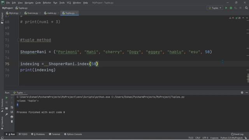The width and height of the screenshot is (249, 140).
Task: Pin the Run tab
Action: point(7,114)
